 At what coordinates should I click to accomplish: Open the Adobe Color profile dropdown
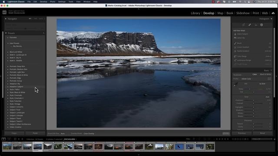pos(247,79)
